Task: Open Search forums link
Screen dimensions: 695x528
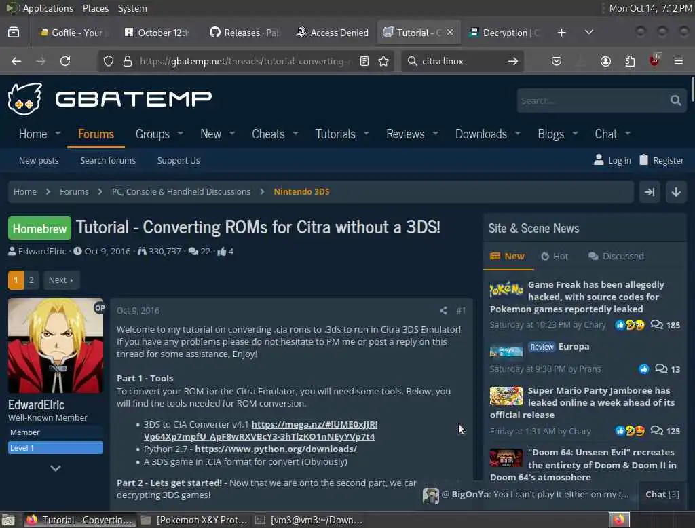Action: (108, 160)
